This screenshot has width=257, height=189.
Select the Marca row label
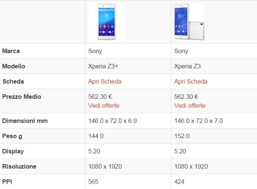pos(11,51)
